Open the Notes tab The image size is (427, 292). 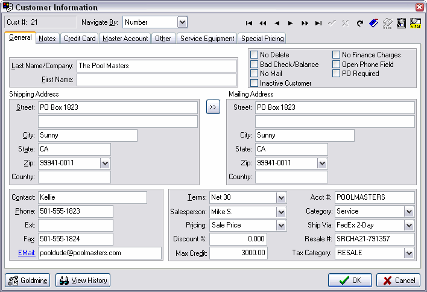coord(47,39)
